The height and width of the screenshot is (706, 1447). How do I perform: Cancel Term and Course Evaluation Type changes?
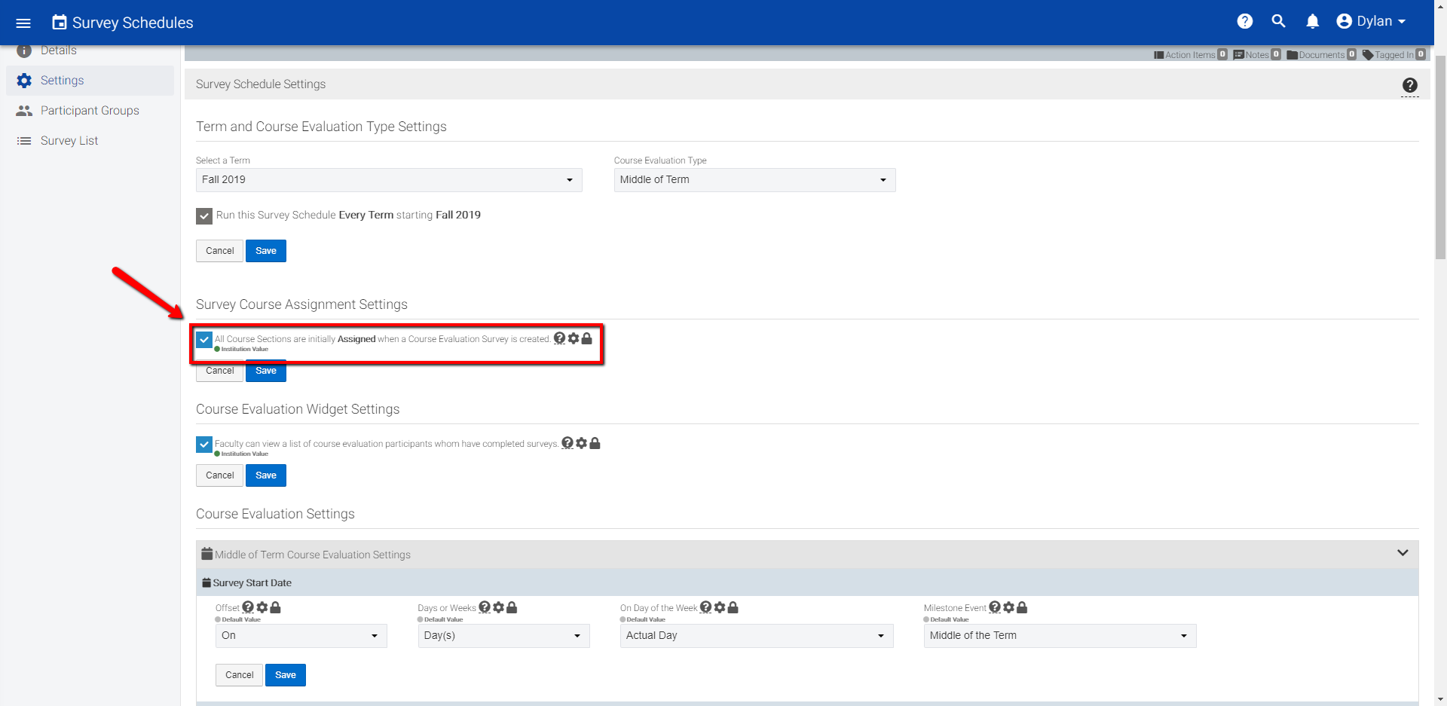coord(219,251)
